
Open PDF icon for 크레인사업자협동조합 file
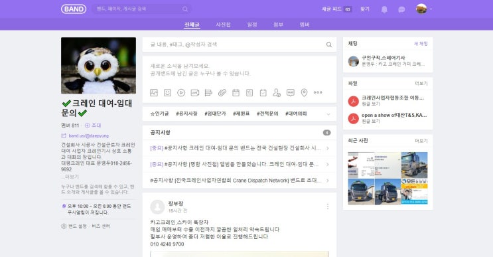coord(354,102)
